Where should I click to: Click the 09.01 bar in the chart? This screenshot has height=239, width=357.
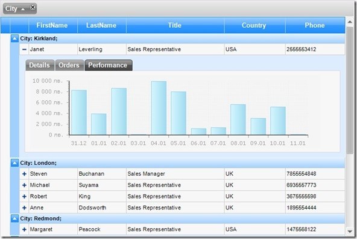[258, 127]
